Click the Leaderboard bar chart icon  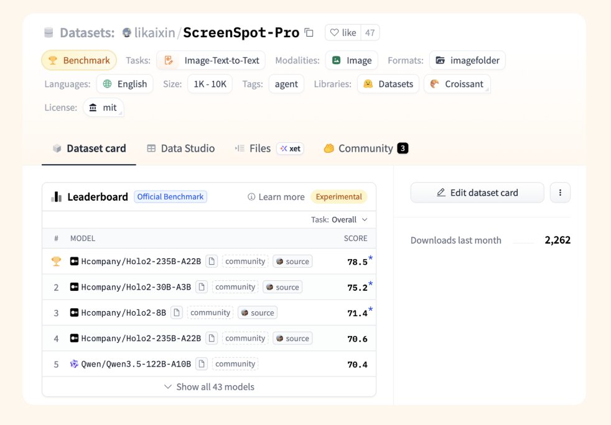[57, 197]
